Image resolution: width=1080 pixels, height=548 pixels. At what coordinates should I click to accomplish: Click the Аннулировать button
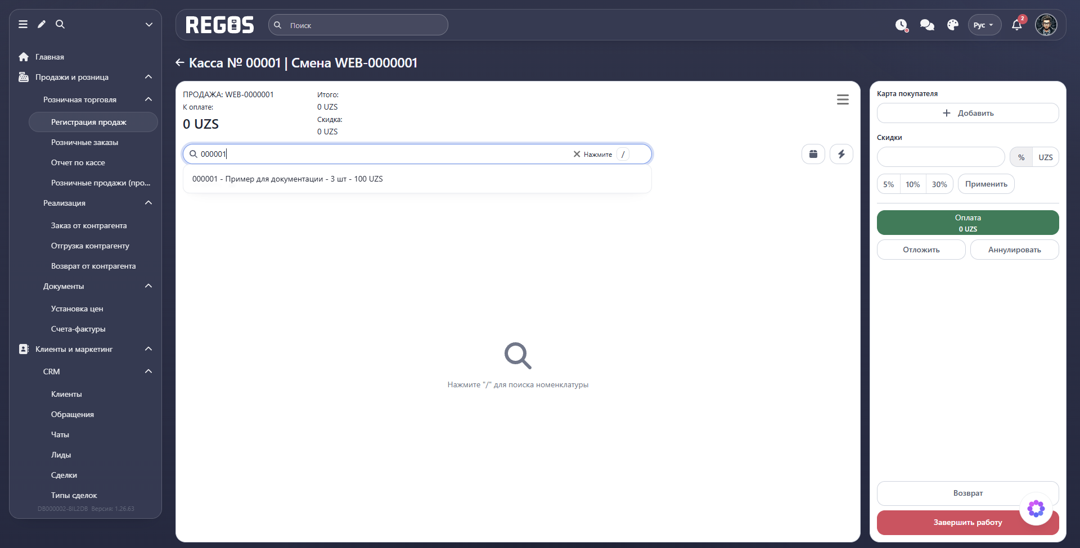click(1015, 250)
